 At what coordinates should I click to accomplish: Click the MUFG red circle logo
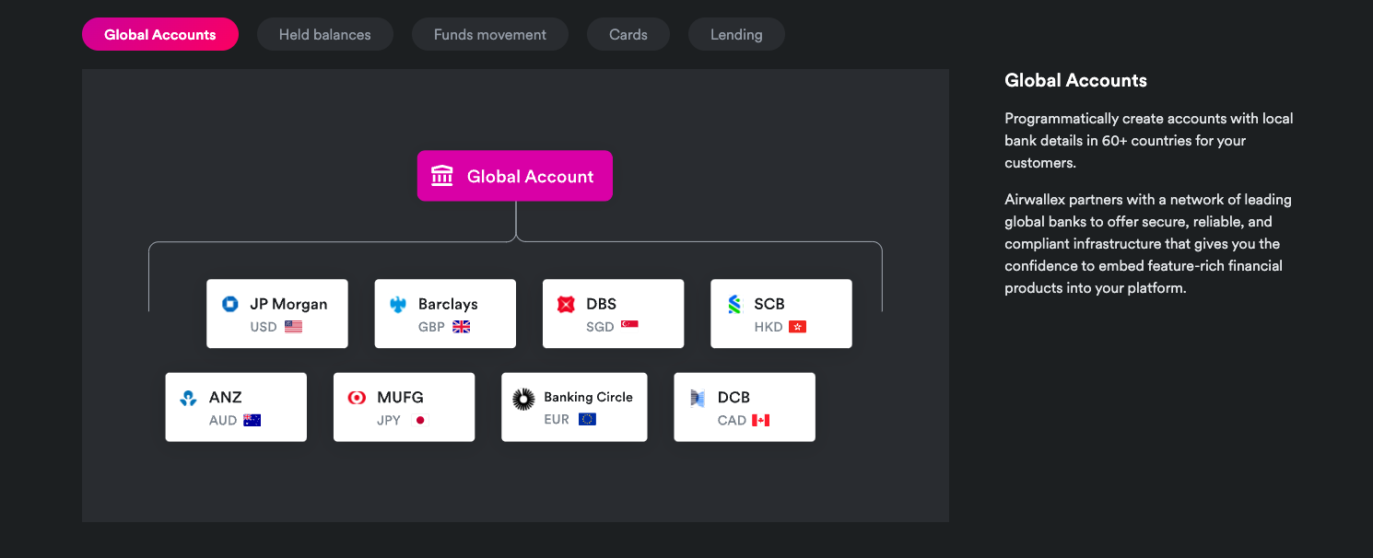[357, 398]
